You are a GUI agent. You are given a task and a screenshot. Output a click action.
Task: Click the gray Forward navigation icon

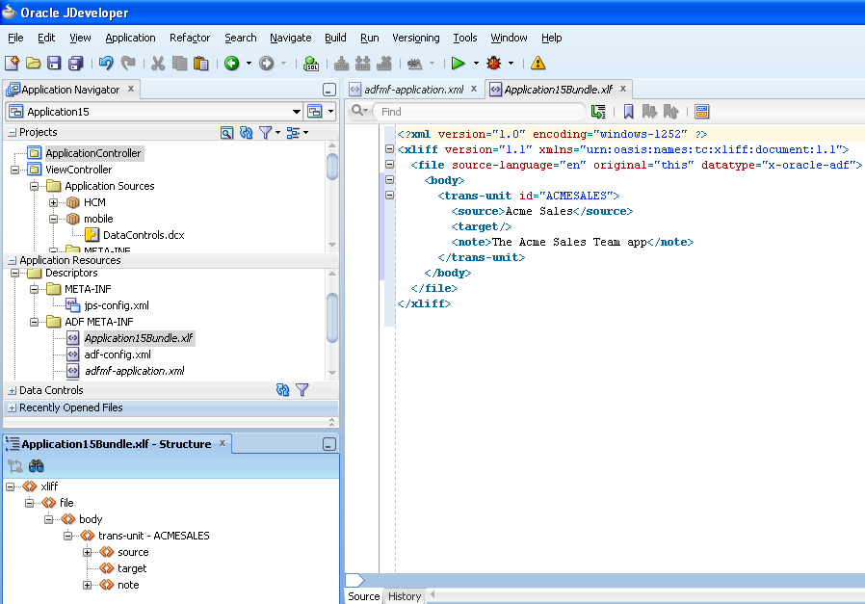pos(267,64)
